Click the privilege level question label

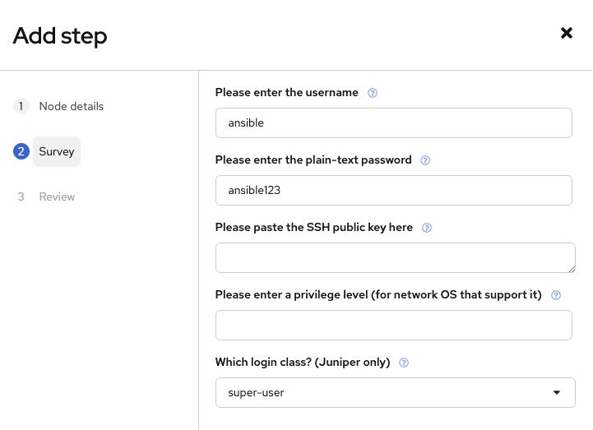point(378,295)
